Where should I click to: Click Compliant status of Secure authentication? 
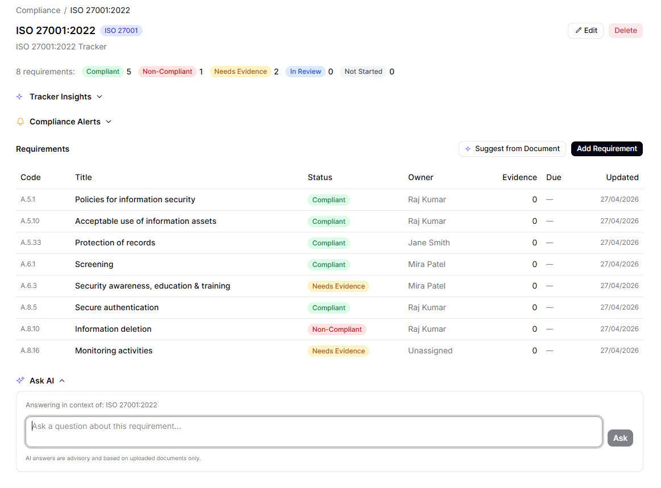(329, 308)
